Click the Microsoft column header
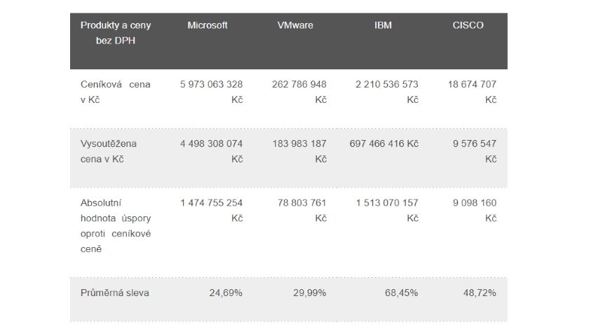Image resolution: width=589 pixels, height=336 pixels. (x=208, y=25)
